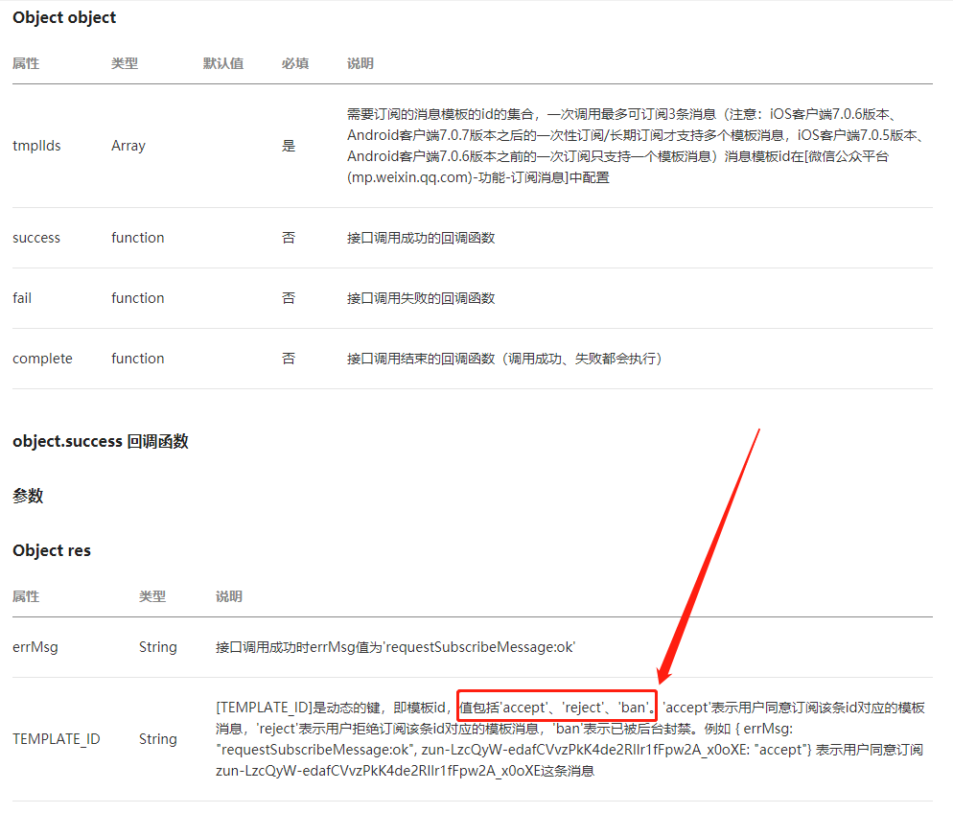Select the 'object.success 回调函数' heading
The image size is (953, 813).
101,441
